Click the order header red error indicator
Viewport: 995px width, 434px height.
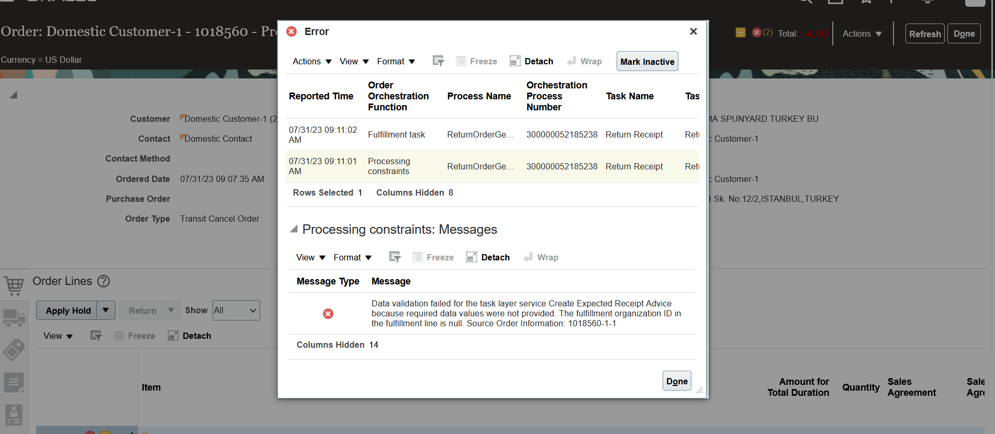tap(756, 32)
